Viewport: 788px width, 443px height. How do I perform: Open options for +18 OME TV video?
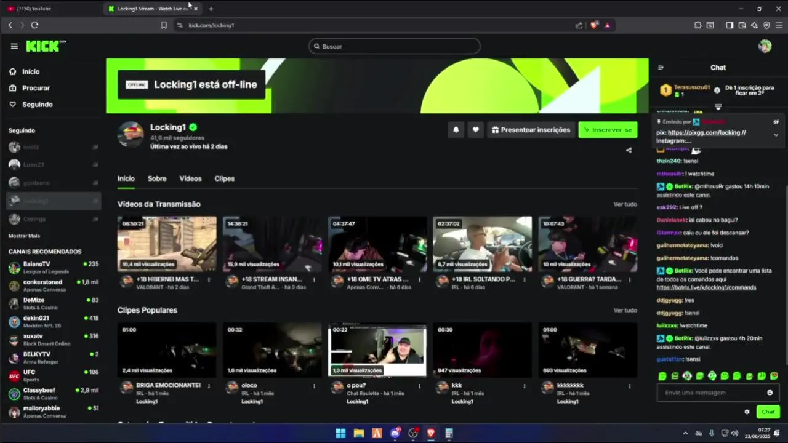(419, 279)
